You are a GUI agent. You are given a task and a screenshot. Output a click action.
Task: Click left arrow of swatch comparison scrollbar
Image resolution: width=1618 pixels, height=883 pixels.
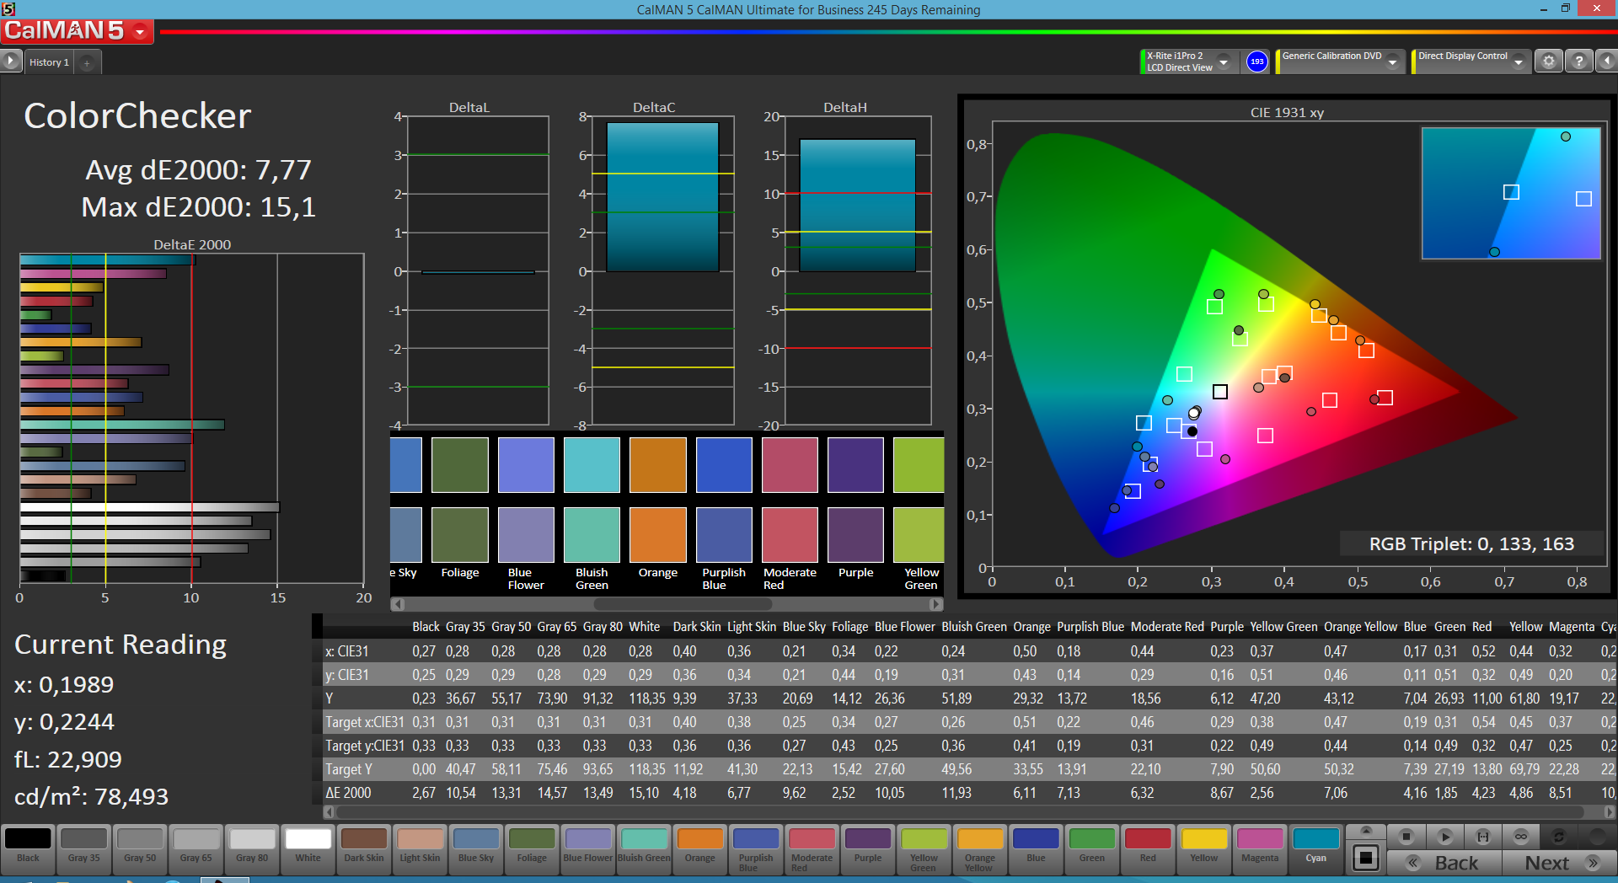398,604
